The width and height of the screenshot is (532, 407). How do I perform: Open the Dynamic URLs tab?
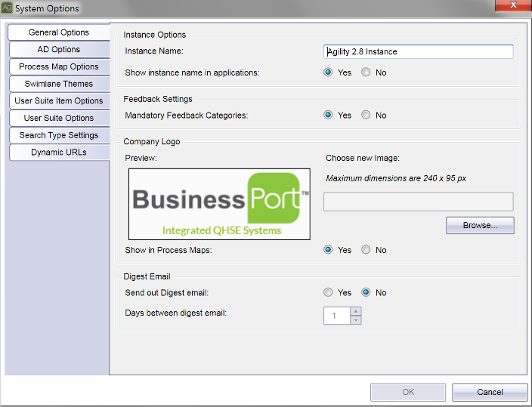coord(59,153)
